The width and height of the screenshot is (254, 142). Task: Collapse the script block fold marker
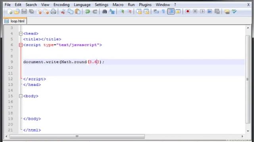(x=21, y=45)
